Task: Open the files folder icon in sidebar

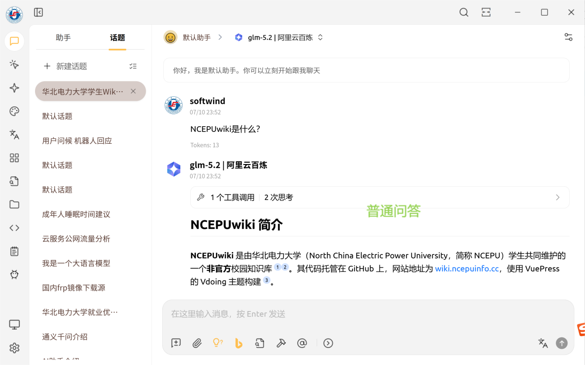Action: [x=14, y=205]
